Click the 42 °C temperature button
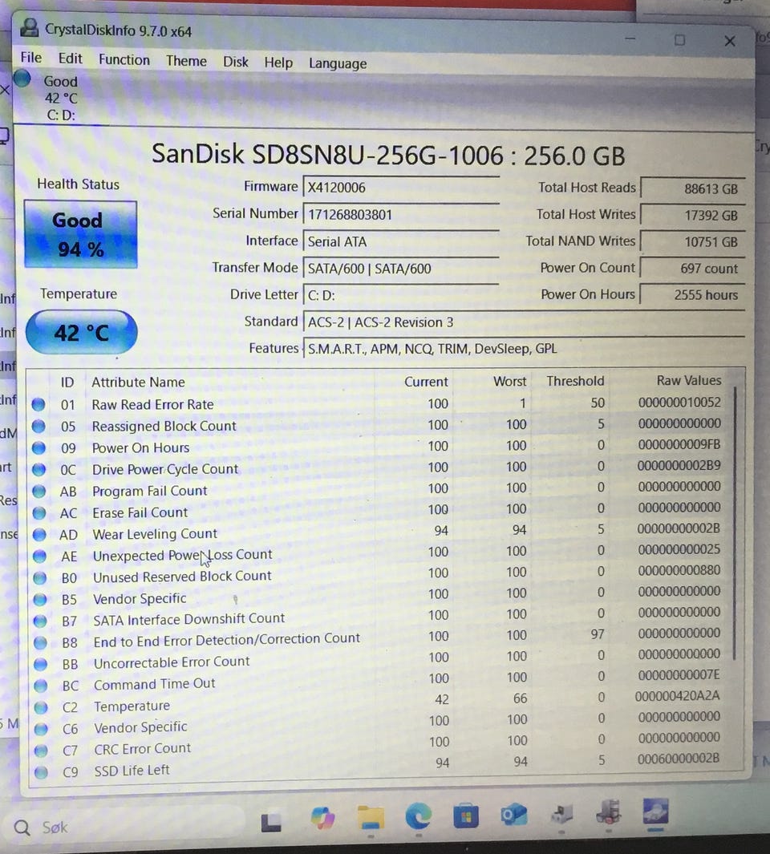This screenshot has height=854, width=770. point(81,332)
